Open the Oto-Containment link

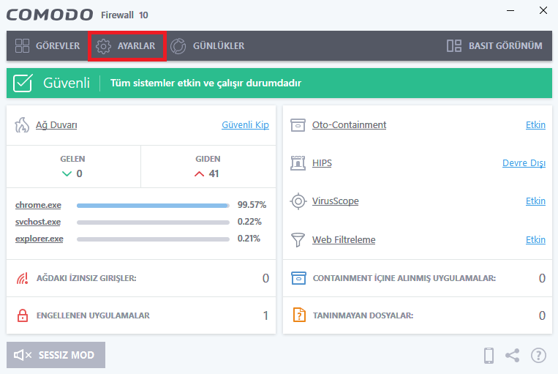tap(349, 125)
